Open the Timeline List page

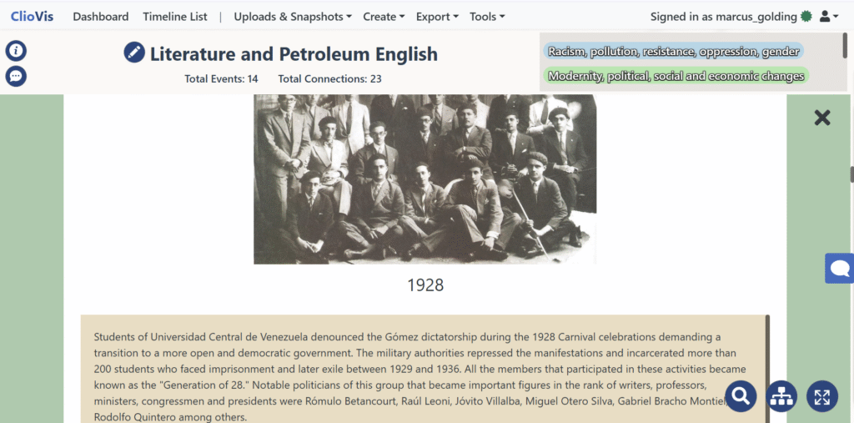click(175, 17)
